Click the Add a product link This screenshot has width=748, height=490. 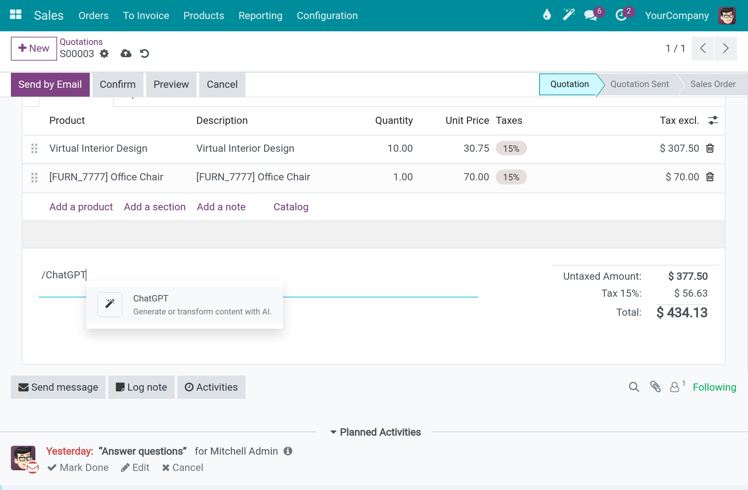click(81, 207)
